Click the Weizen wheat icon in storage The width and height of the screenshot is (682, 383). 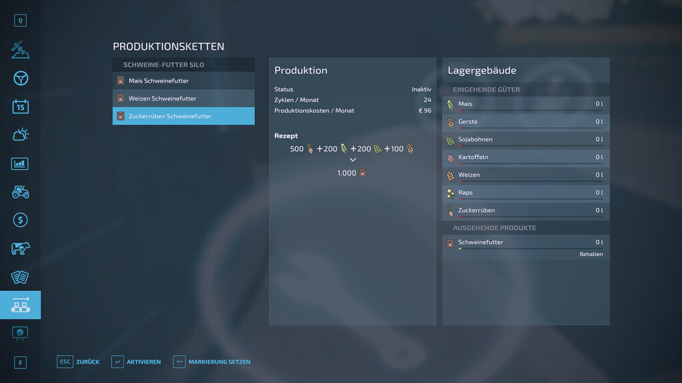[x=450, y=176]
